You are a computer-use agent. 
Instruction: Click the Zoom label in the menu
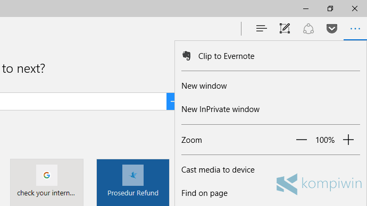point(191,140)
